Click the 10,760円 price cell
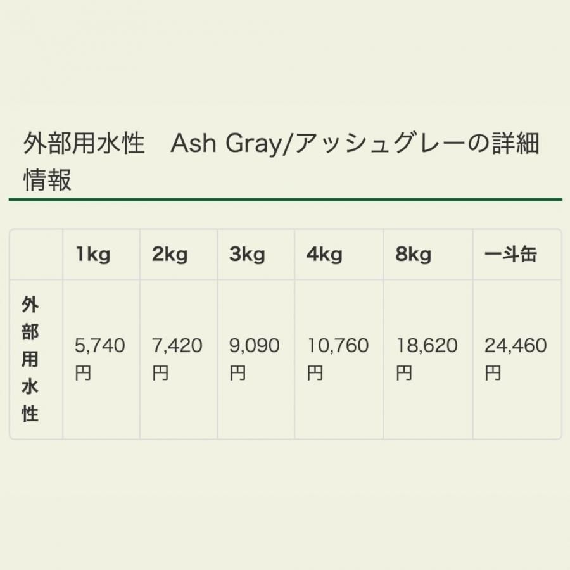 coord(339,359)
